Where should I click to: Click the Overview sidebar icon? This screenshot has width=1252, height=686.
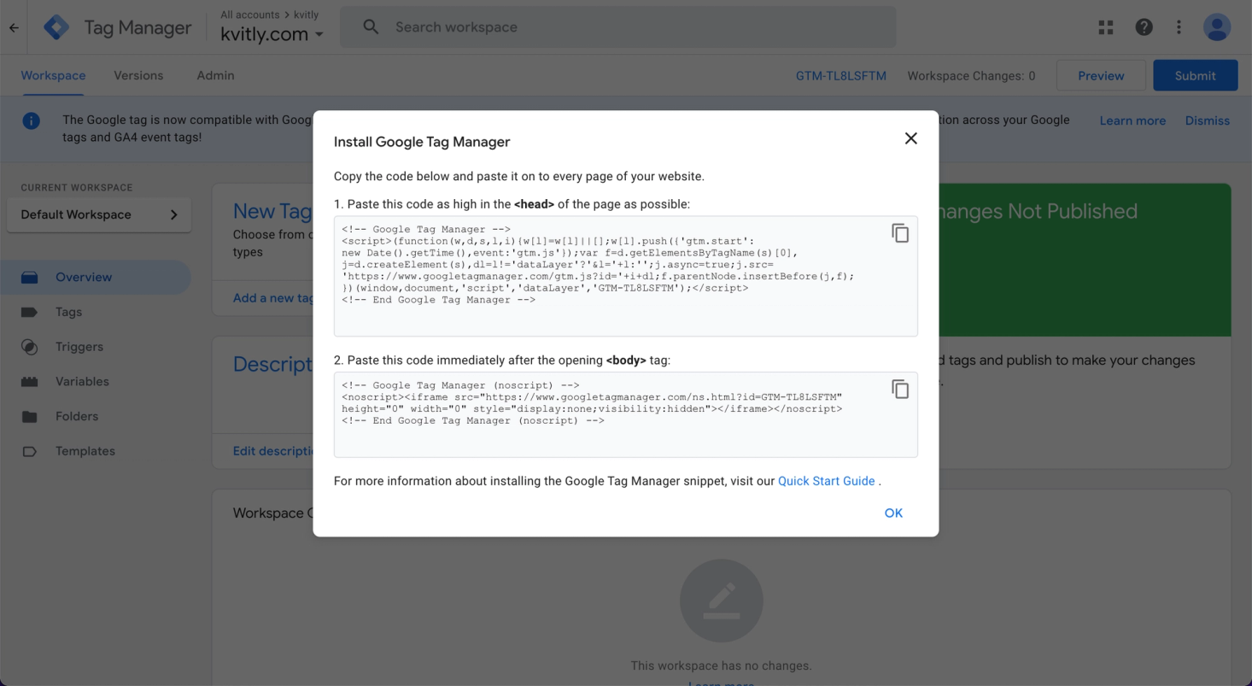tap(29, 277)
